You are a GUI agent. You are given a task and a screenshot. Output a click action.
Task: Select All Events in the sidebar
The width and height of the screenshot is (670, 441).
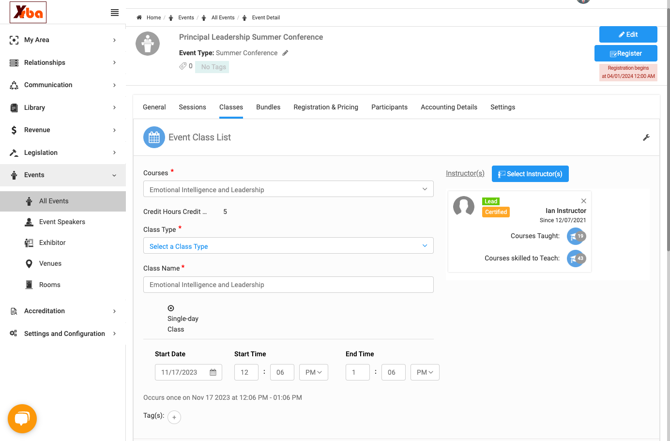[63, 201]
